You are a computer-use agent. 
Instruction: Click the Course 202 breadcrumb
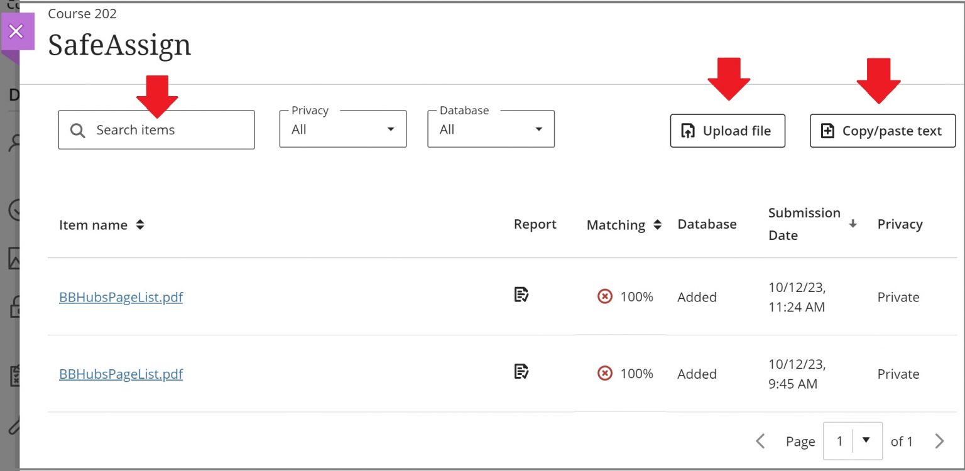click(82, 13)
